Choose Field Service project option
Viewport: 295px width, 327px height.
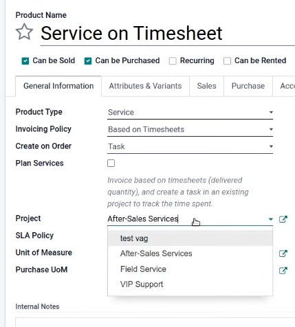190,269
